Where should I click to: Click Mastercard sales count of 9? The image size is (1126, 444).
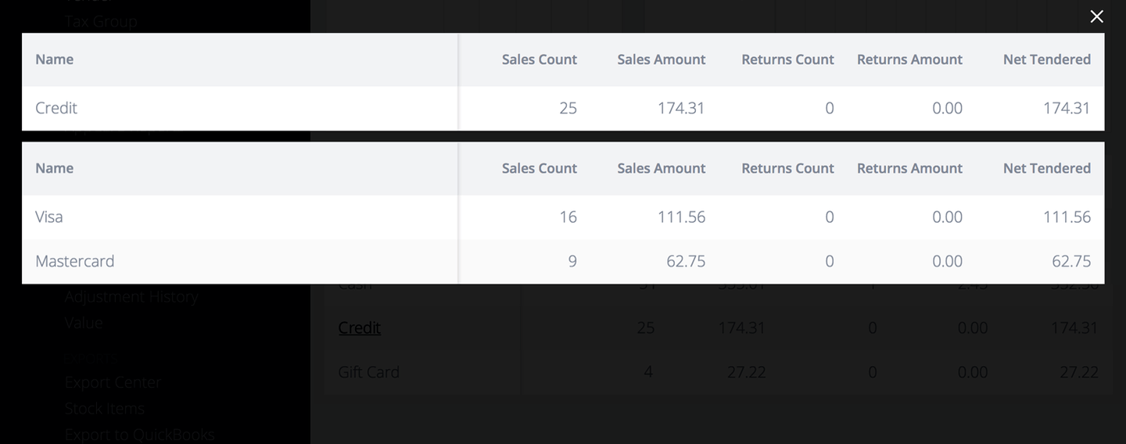pos(572,261)
